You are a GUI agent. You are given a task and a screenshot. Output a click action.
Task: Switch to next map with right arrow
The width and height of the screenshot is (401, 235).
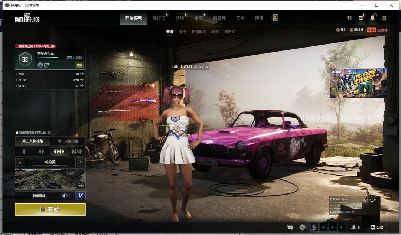(81, 162)
